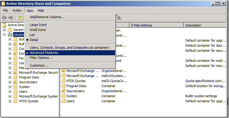Select the SourceUsers label in tree
The width and height of the screenshot is (229, 118).
[x=28, y=82]
